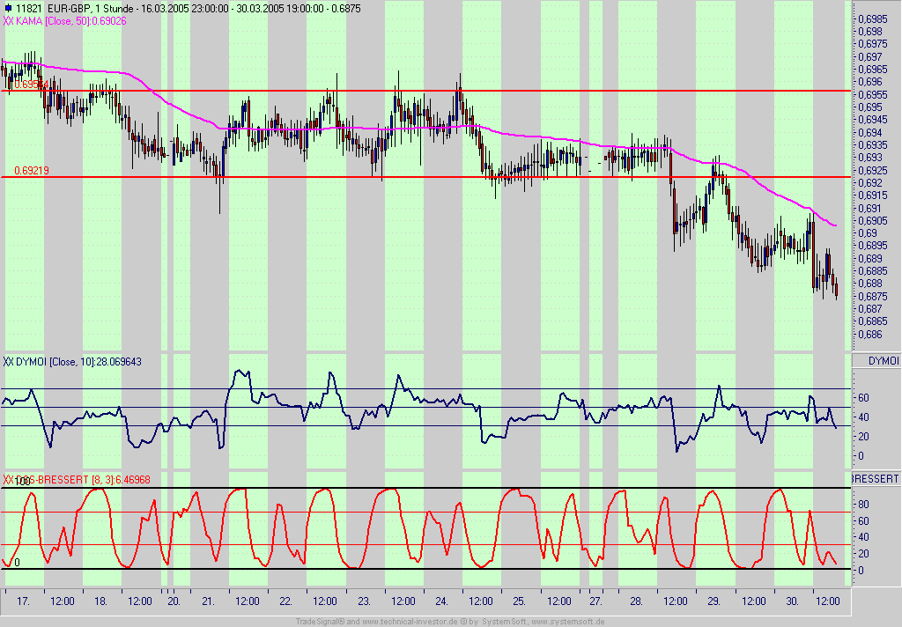Click the 0,6875 price scale label

click(872, 296)
